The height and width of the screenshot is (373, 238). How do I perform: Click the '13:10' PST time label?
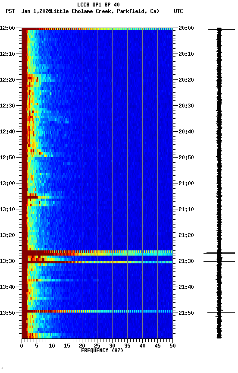[x=7, y=209]
